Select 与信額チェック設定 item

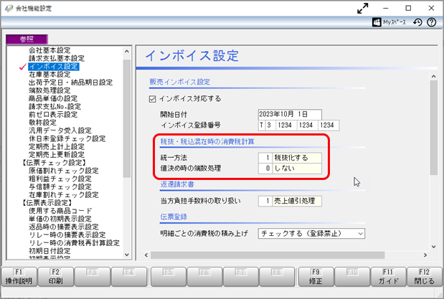(60, 187)
